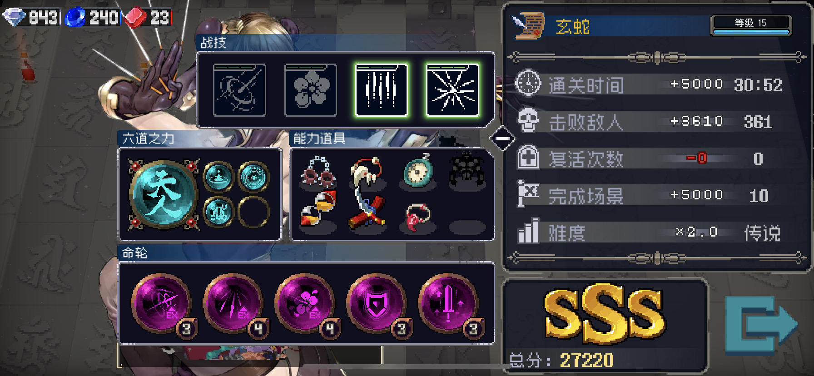Screen dimensions: 814x376
Task: Collapse the panel with the minus diamond button
Action: click(x=502, y=139)
